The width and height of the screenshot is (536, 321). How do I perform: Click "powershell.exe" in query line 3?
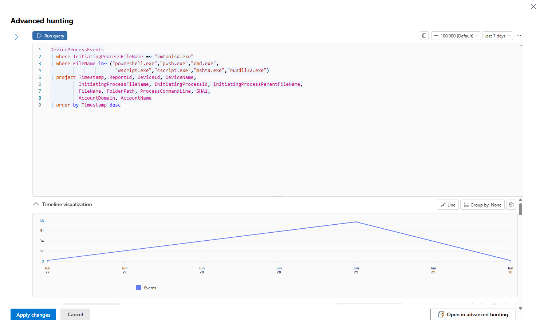(135, 63)
